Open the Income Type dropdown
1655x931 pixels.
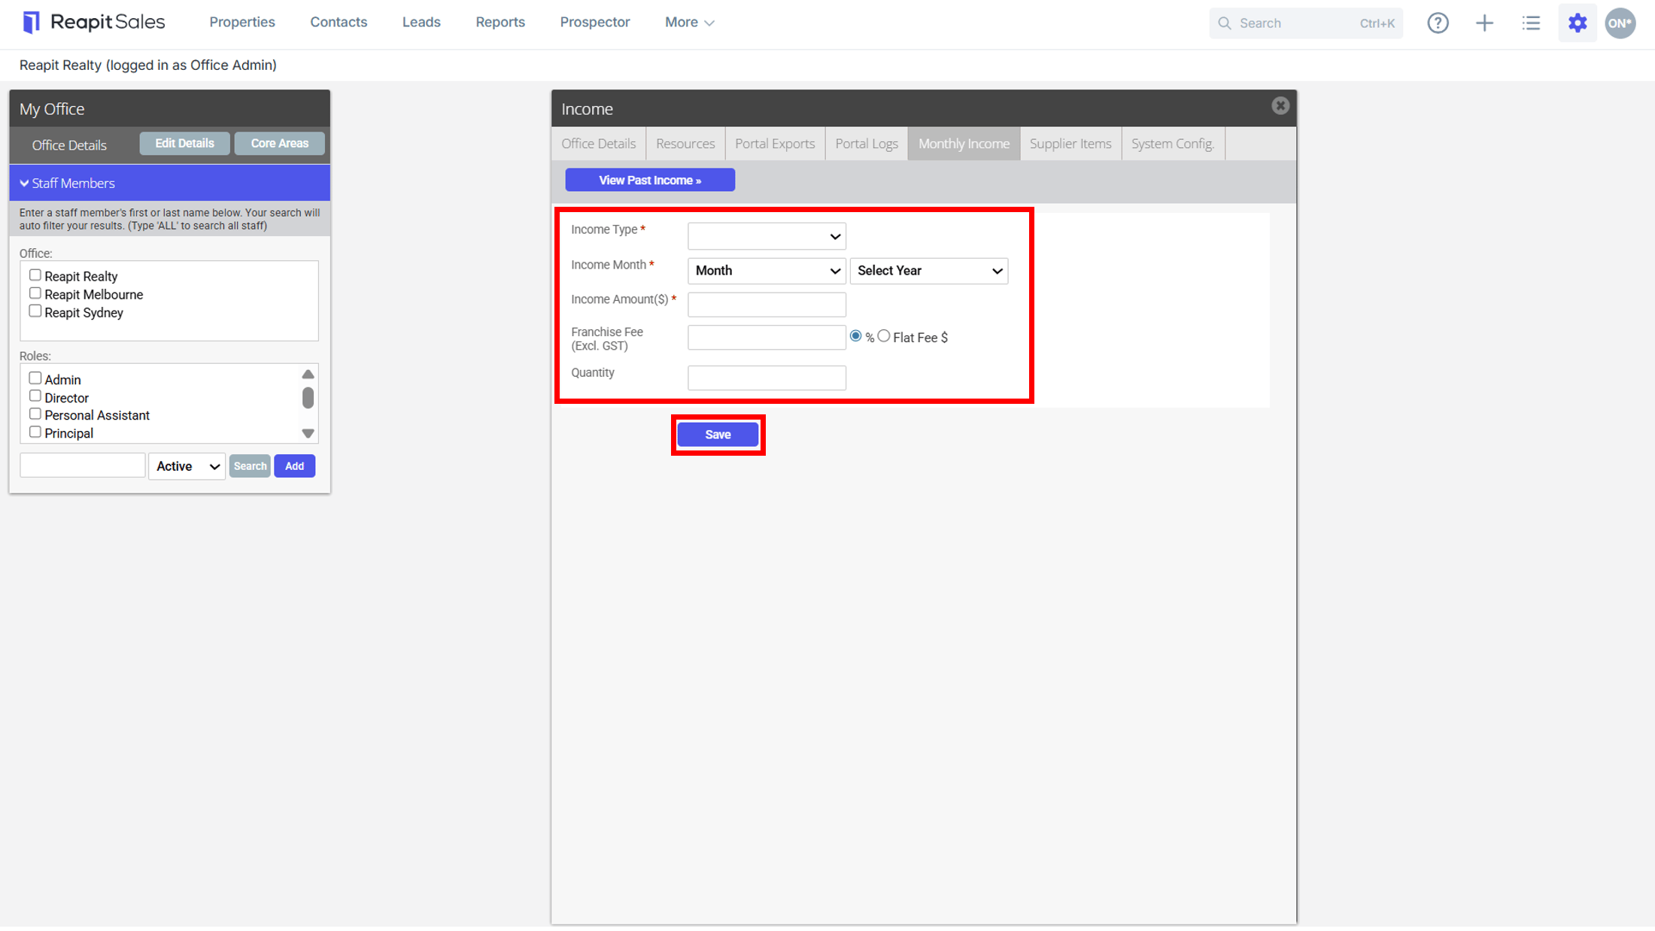(767, 236)
